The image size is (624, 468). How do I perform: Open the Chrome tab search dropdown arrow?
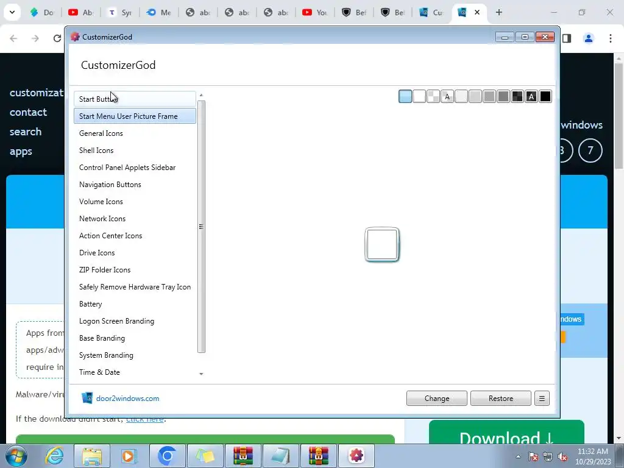point(12,12)
